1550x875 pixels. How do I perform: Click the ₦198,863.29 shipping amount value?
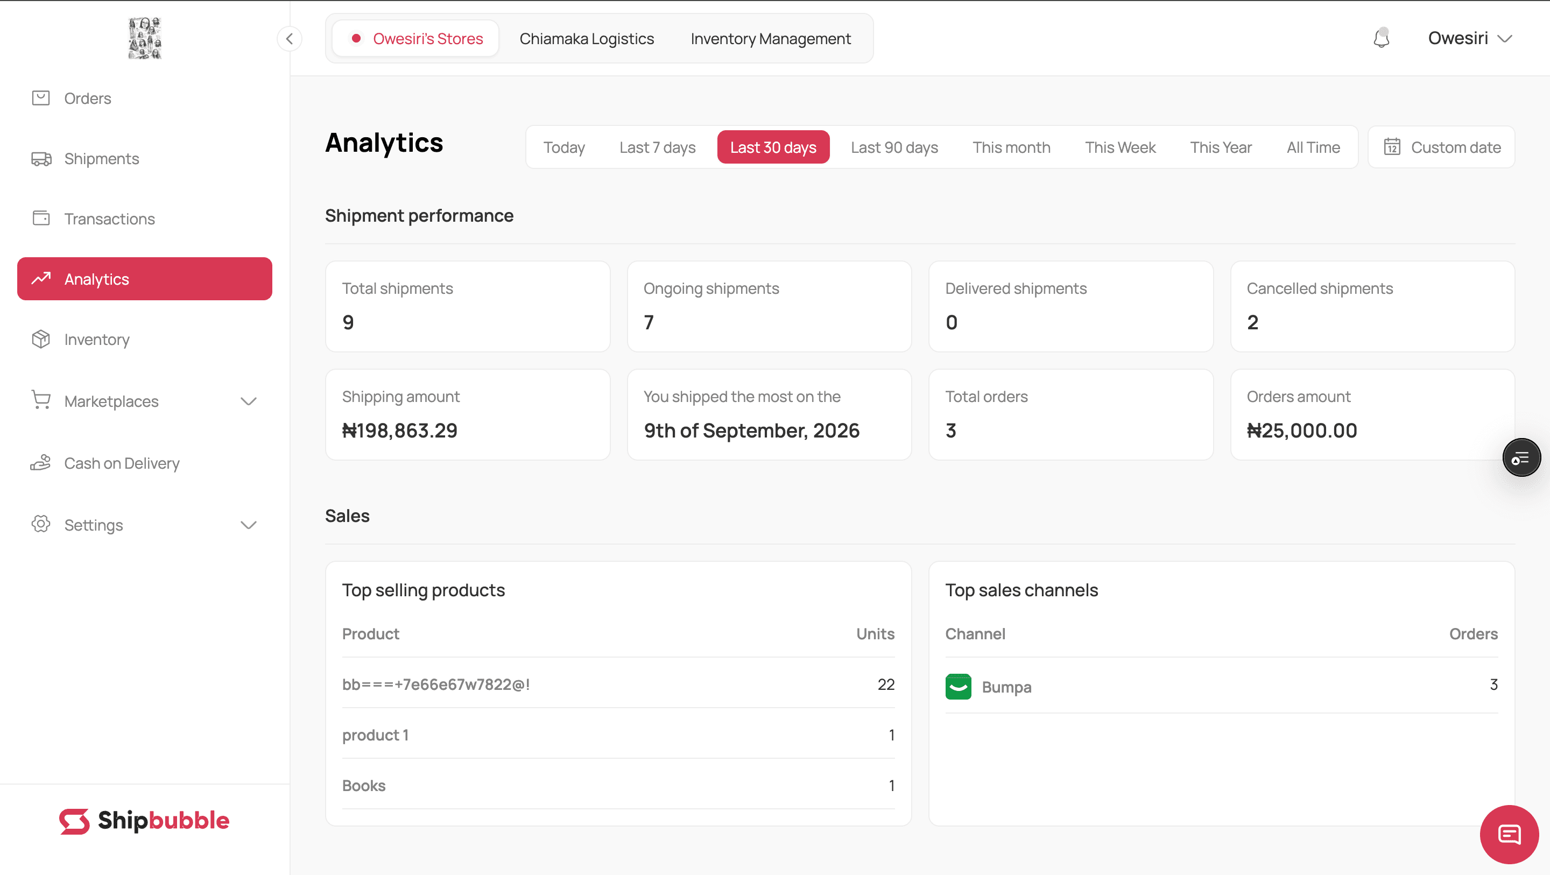(399, 431)
